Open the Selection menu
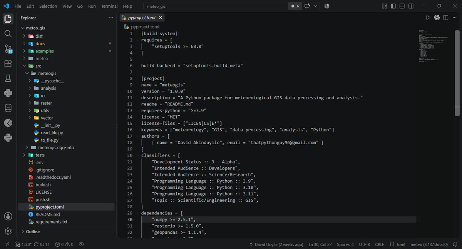The image size is (462, 249). point(48,6)
